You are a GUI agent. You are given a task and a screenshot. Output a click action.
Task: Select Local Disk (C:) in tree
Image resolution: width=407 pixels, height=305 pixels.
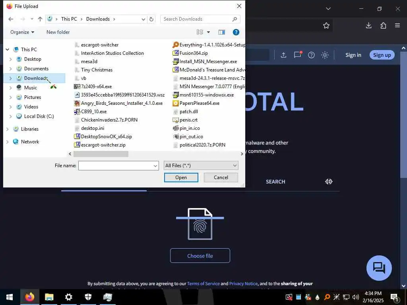point(39,116)
